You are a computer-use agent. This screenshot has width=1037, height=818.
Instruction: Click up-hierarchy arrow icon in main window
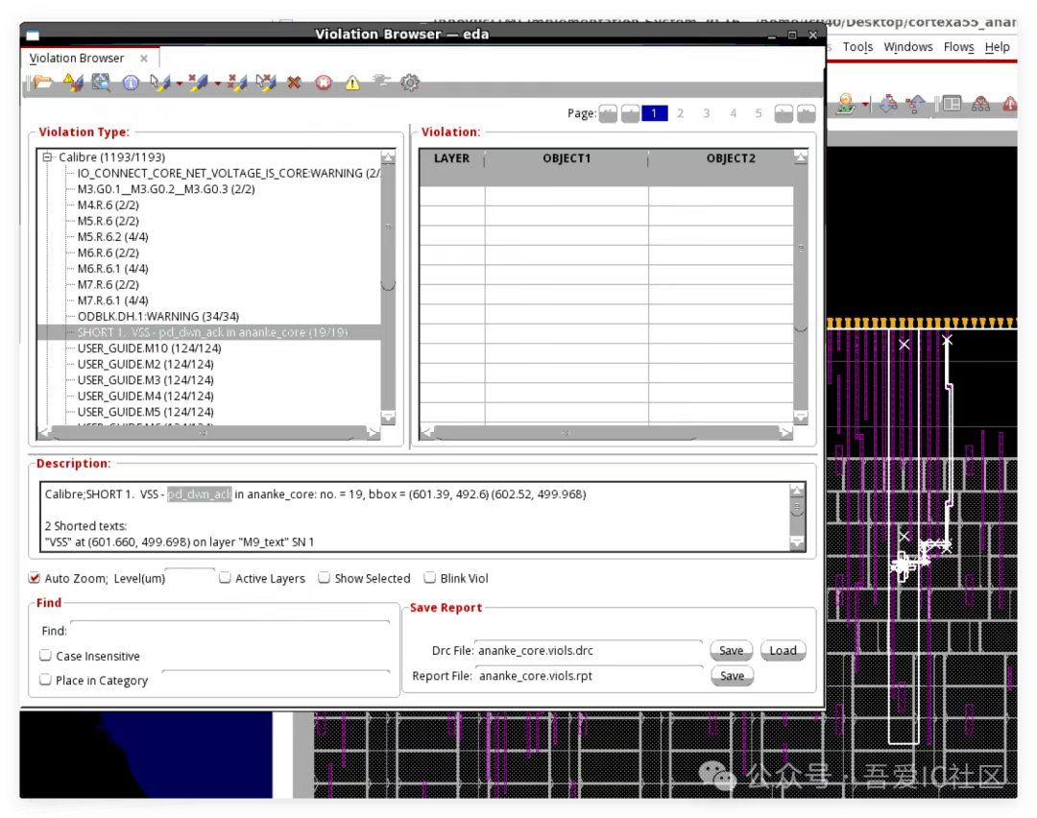916,104
